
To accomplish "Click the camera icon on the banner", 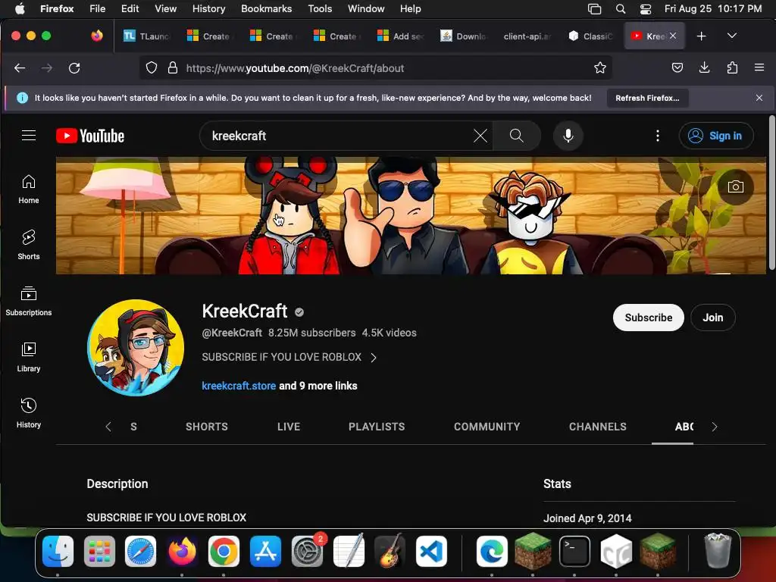I will coord(735,186).
